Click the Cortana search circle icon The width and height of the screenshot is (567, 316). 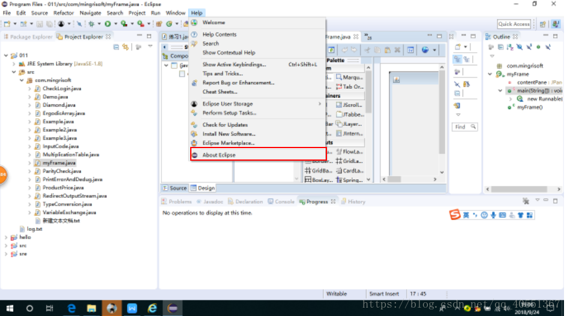pyautogui.click(x=29, y=308)
